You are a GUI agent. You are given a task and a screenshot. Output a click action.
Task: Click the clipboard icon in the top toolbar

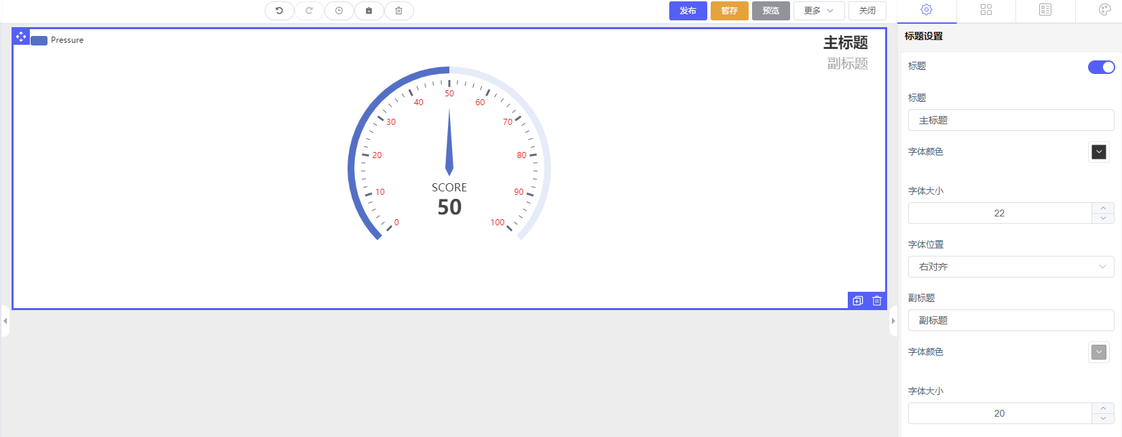pos(369,11)
